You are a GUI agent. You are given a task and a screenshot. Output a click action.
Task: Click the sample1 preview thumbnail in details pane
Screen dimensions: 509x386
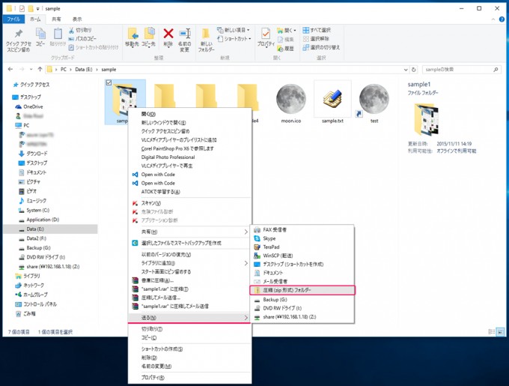[426, 119]
